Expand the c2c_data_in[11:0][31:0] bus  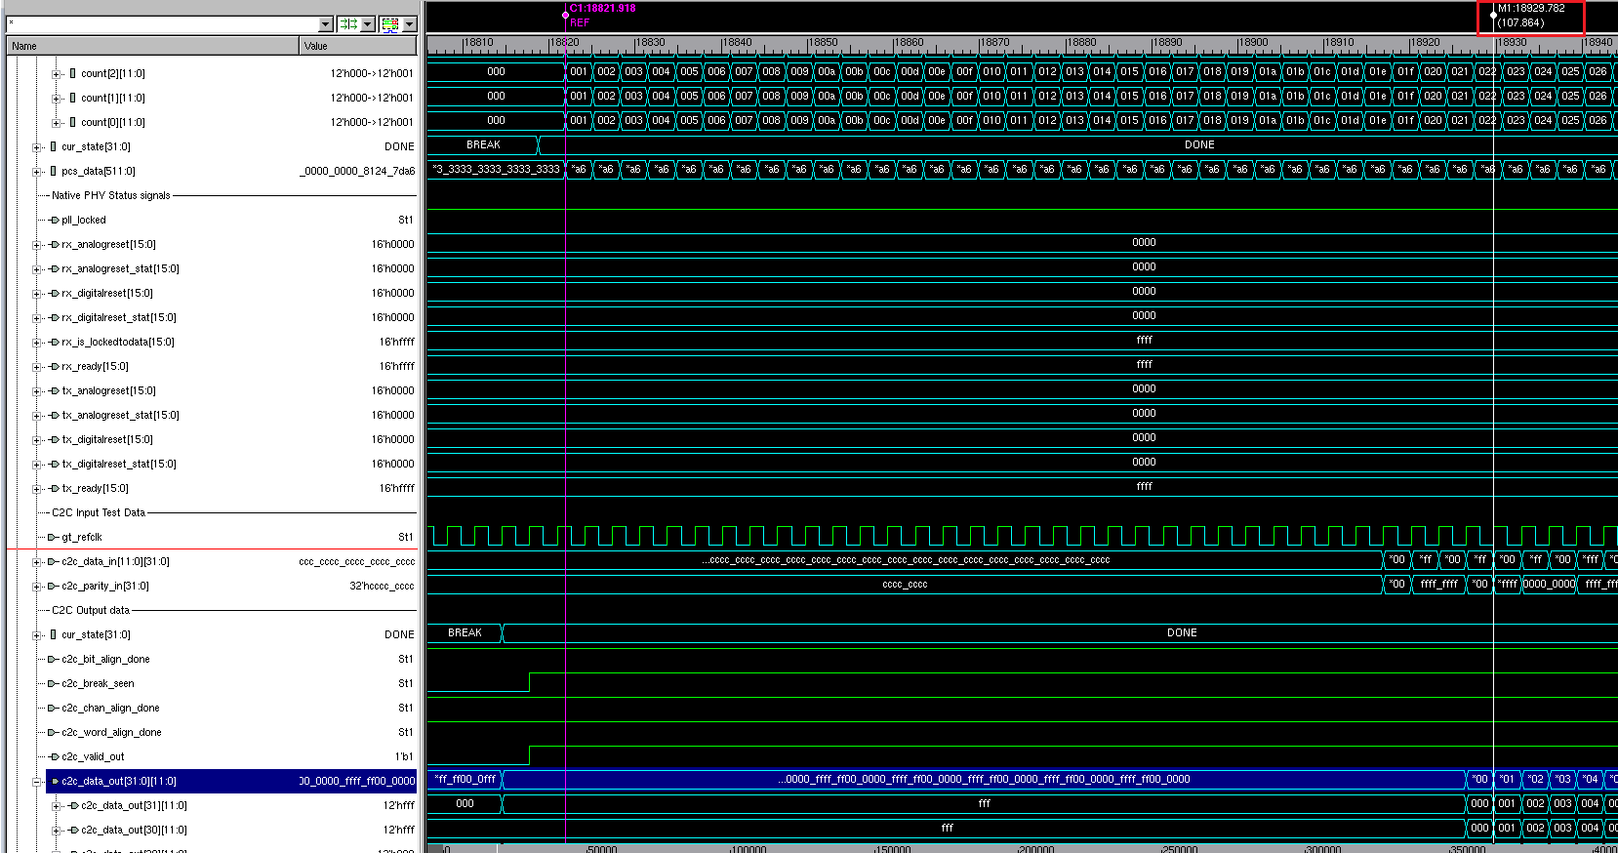tap(37, 561)
